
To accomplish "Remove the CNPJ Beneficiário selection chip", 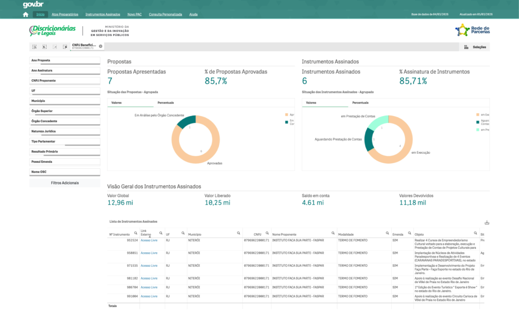I will [x=100, y=46].
